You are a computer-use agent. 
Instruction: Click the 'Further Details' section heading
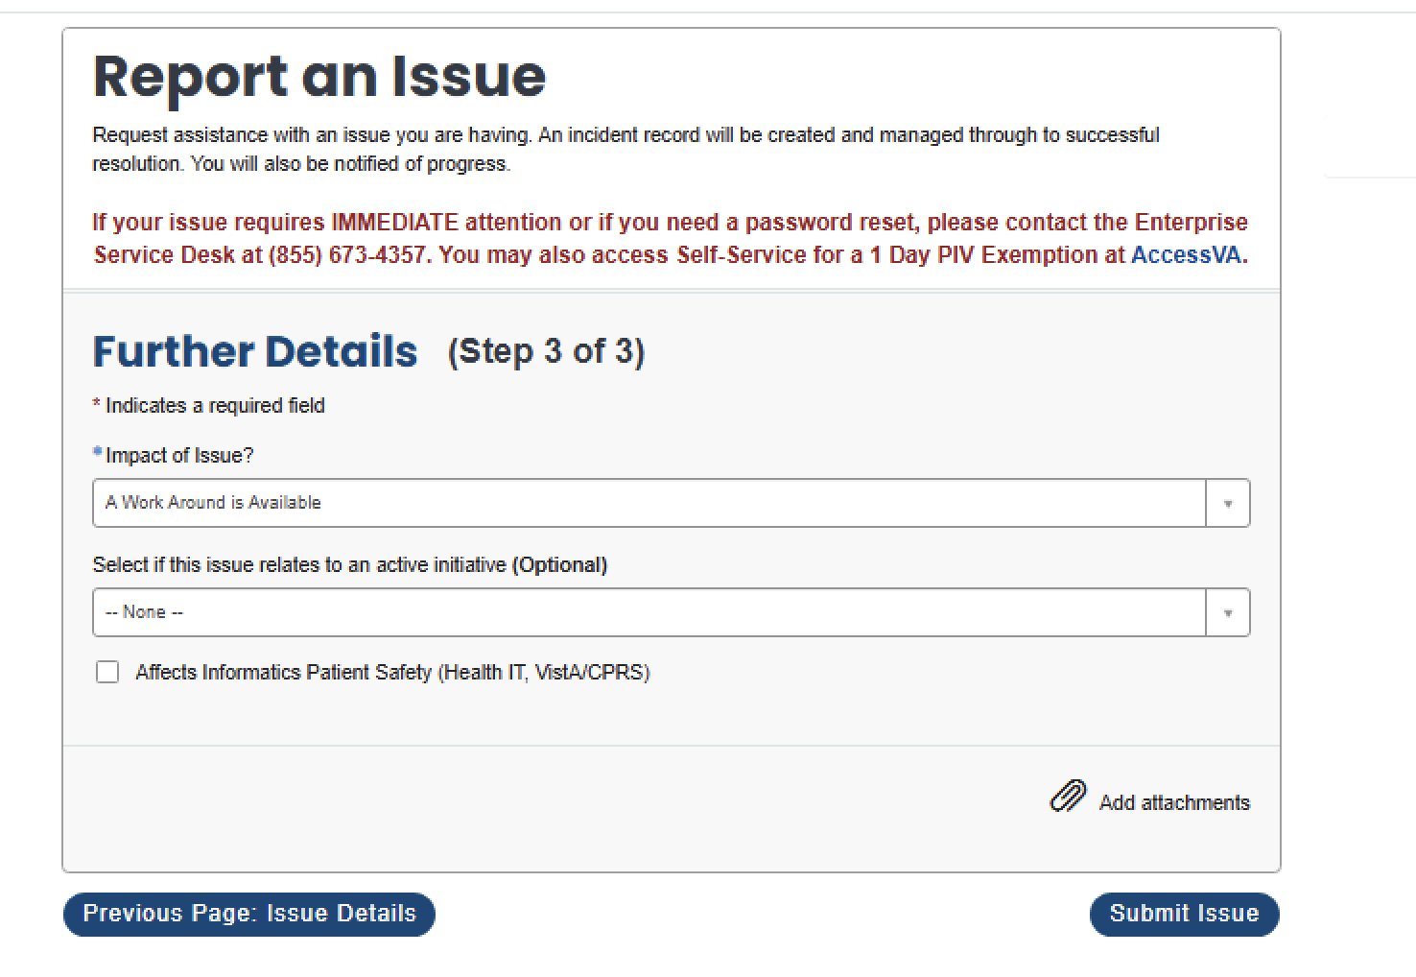[255, 351]
